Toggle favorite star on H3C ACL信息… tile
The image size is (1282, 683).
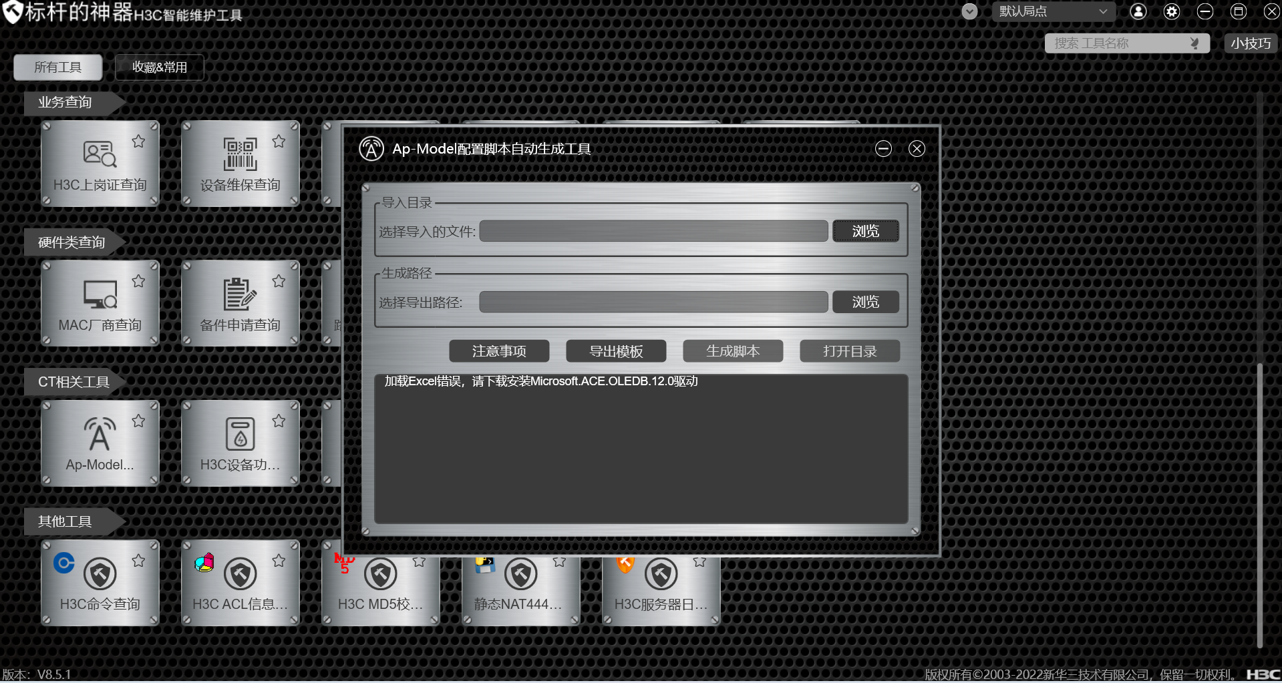(279, 560)
